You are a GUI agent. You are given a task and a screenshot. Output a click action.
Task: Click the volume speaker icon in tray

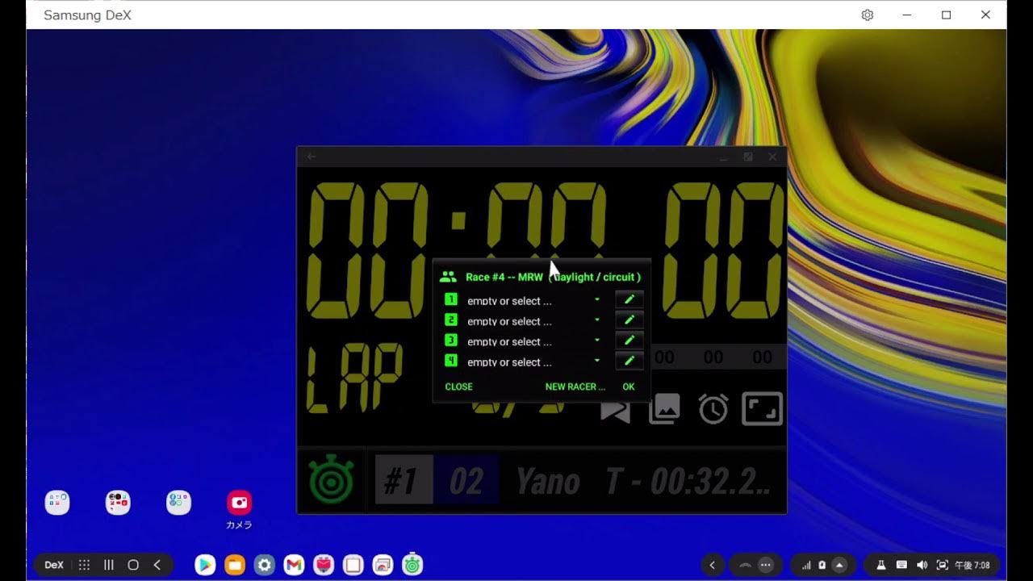pyautogui.click(x=922, y=565)
